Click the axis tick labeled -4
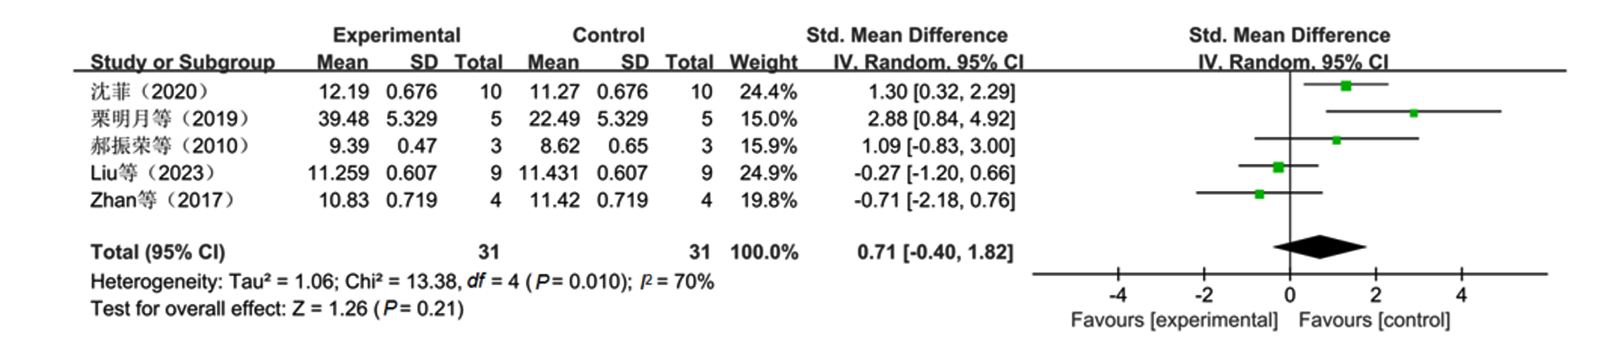 tap(1118, 295)
